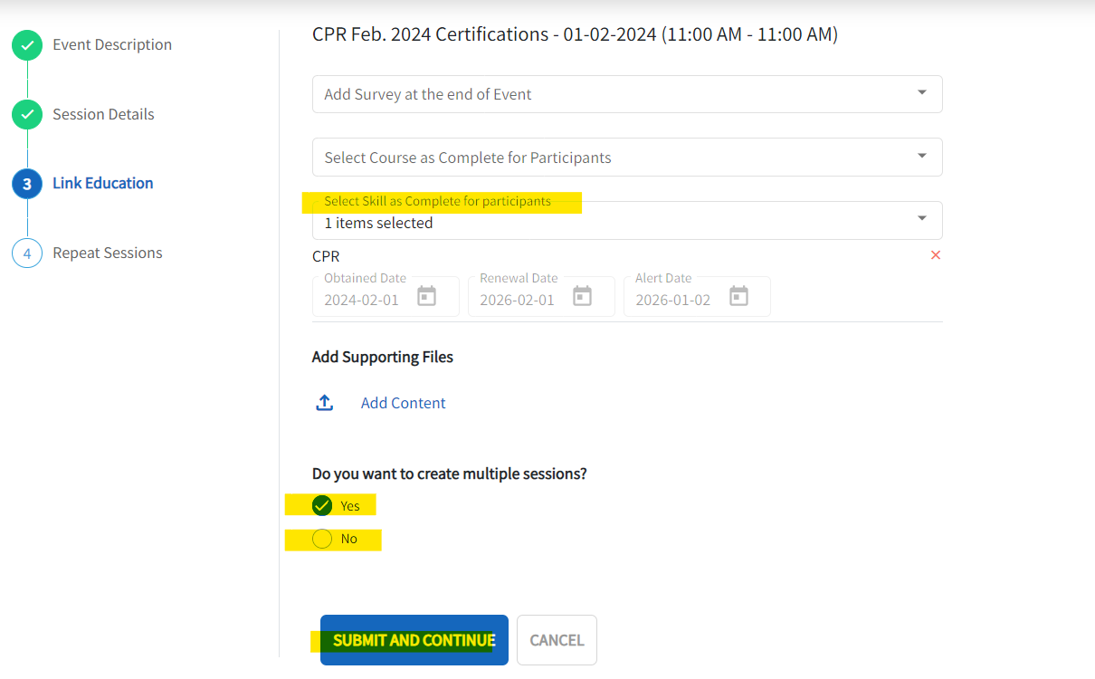Go to the Link Education step
Viewport: 1095px width, 679px height.
[x=102, y=183]
